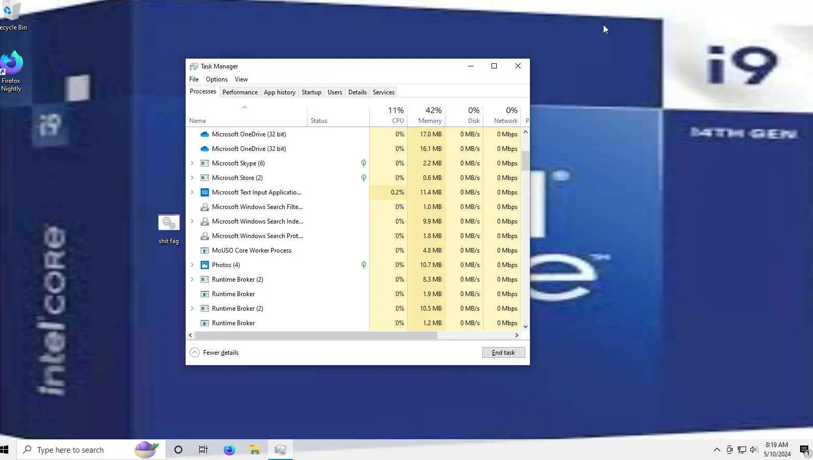
Task: Click the suspended leaf icon for Photos
Action: tap(363, 265)
